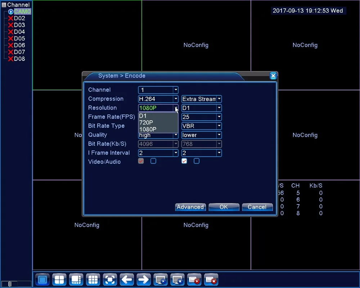Close the System Encode dialog
The image size is (360, 288).
pos(273,76)
